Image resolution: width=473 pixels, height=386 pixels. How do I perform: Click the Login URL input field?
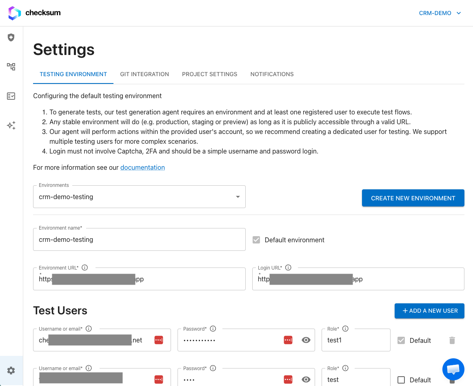pos(358,279)
